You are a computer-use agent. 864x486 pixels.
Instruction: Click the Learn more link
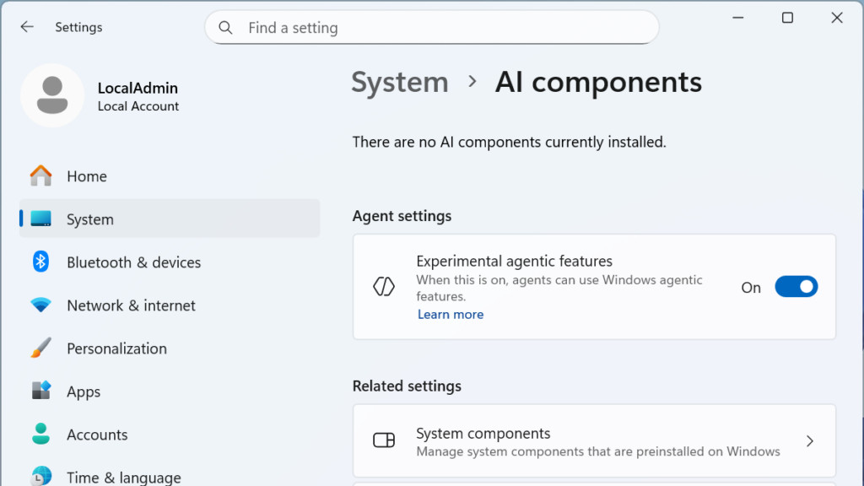[x=450, y=314]
